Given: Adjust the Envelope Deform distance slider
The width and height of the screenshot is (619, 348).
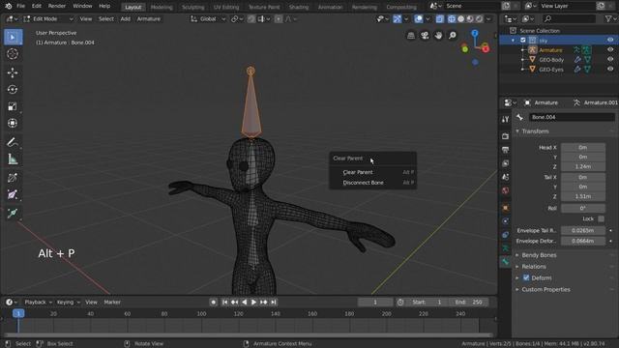Looking at the screenshot, I should [583, 241].
